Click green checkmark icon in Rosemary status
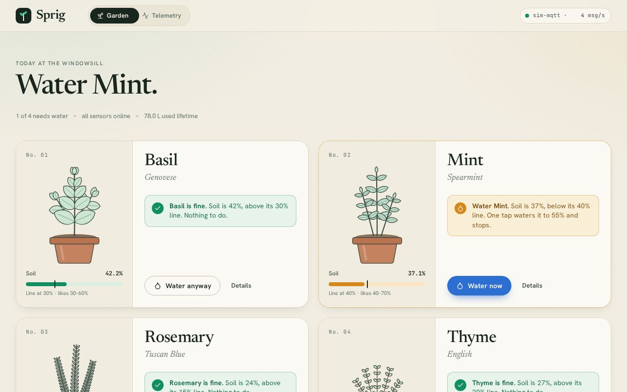Viewport: 627px width, 392px height. [158, 385]
